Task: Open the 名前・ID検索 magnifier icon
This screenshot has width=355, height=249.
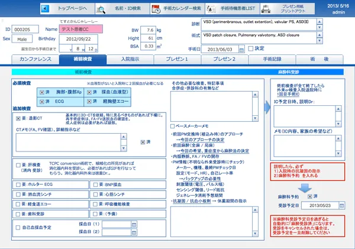Action: 101,9
